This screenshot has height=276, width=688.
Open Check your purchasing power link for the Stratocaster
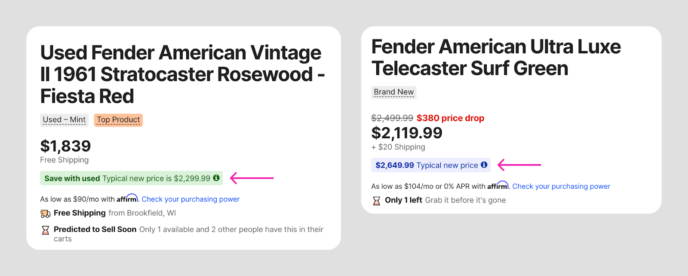click(x=190, y=199)
